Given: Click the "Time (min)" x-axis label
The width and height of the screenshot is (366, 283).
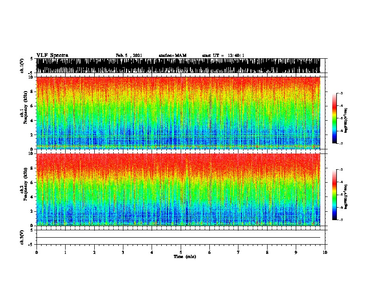Looking at the screenshot, I should click(x=185, y=257).
